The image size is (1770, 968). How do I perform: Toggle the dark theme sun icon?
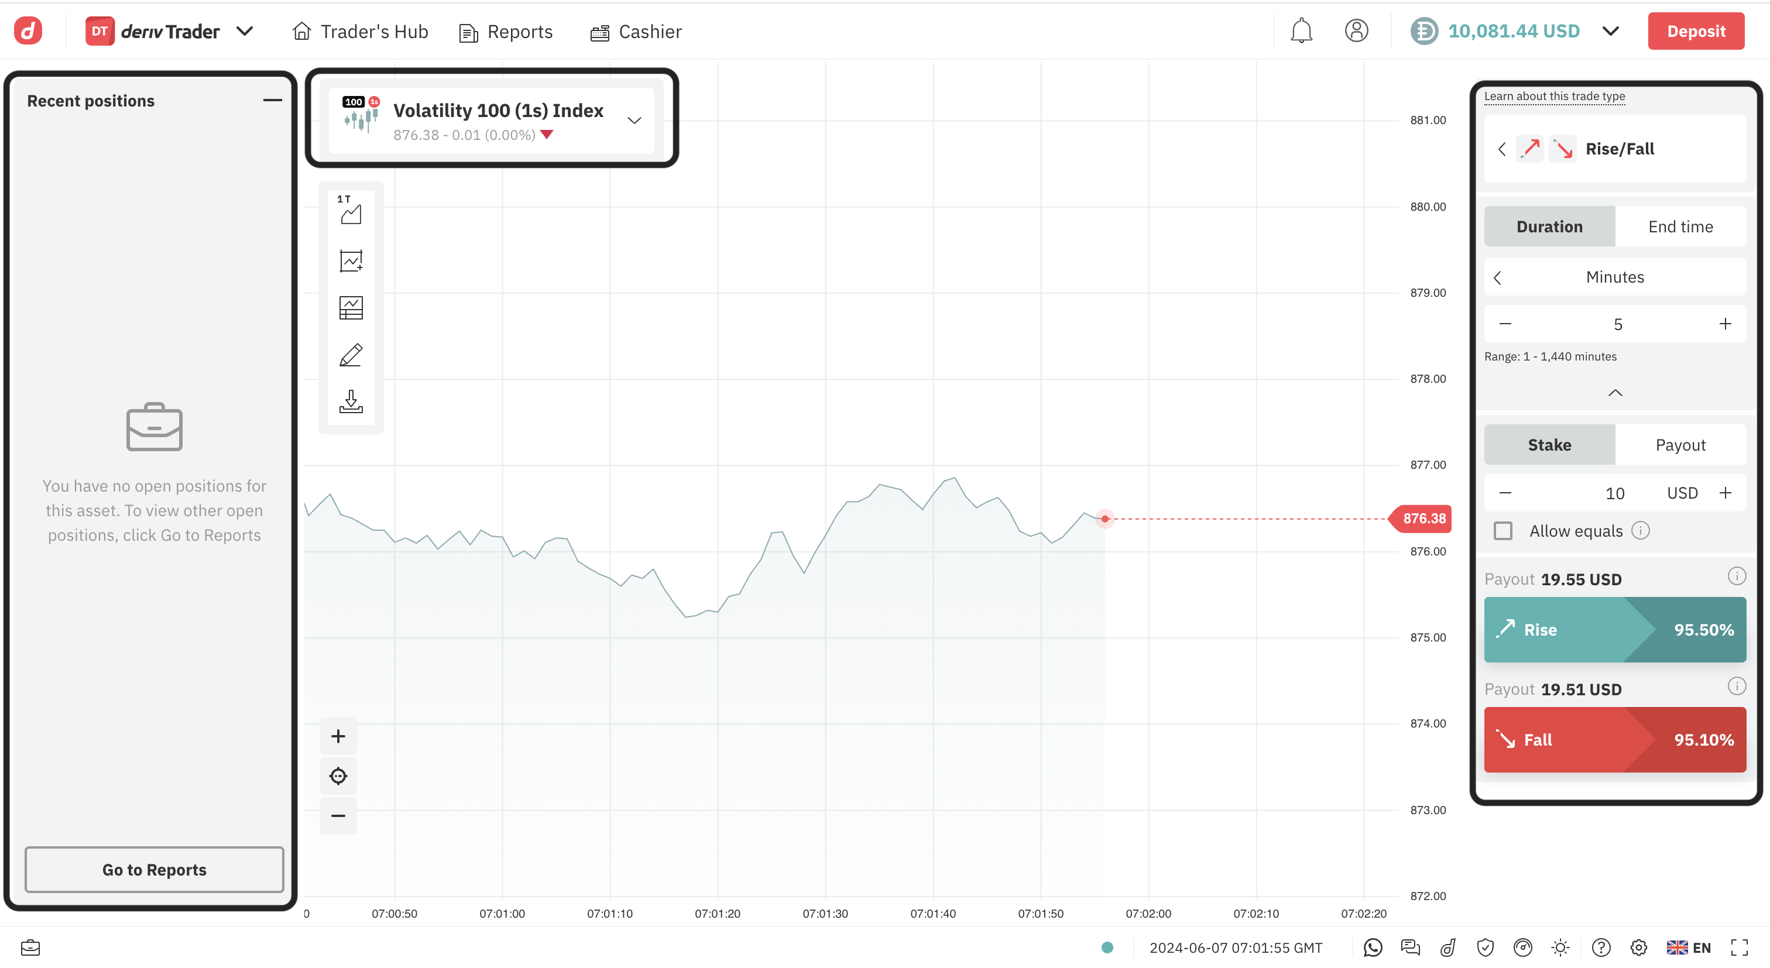pyautogui.click(x=1560, y=948)
